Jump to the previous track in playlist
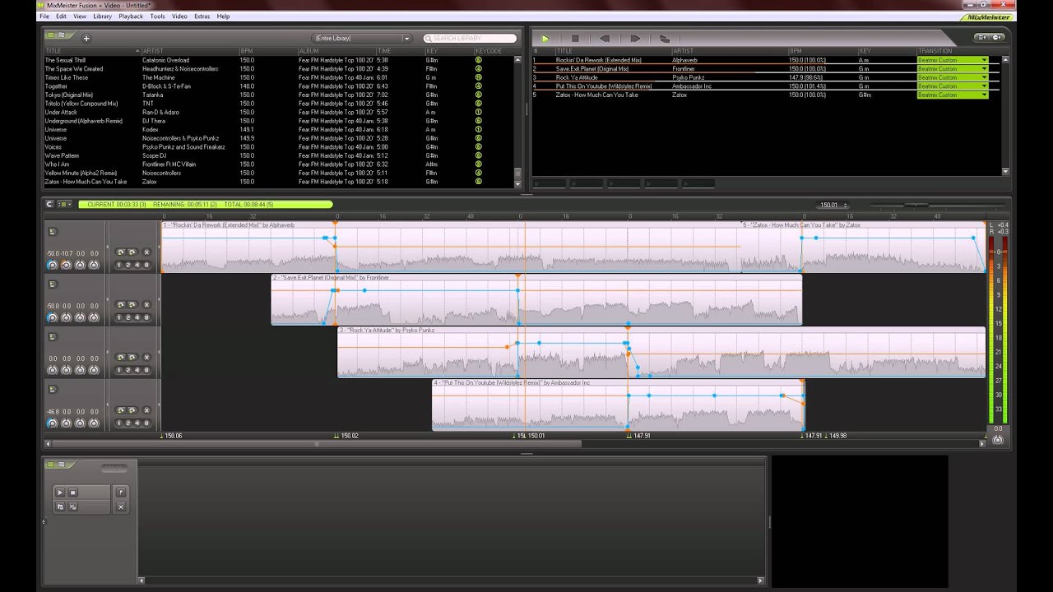The width and height of the screenshot is (1053, 592). click(x=605, y=39)
